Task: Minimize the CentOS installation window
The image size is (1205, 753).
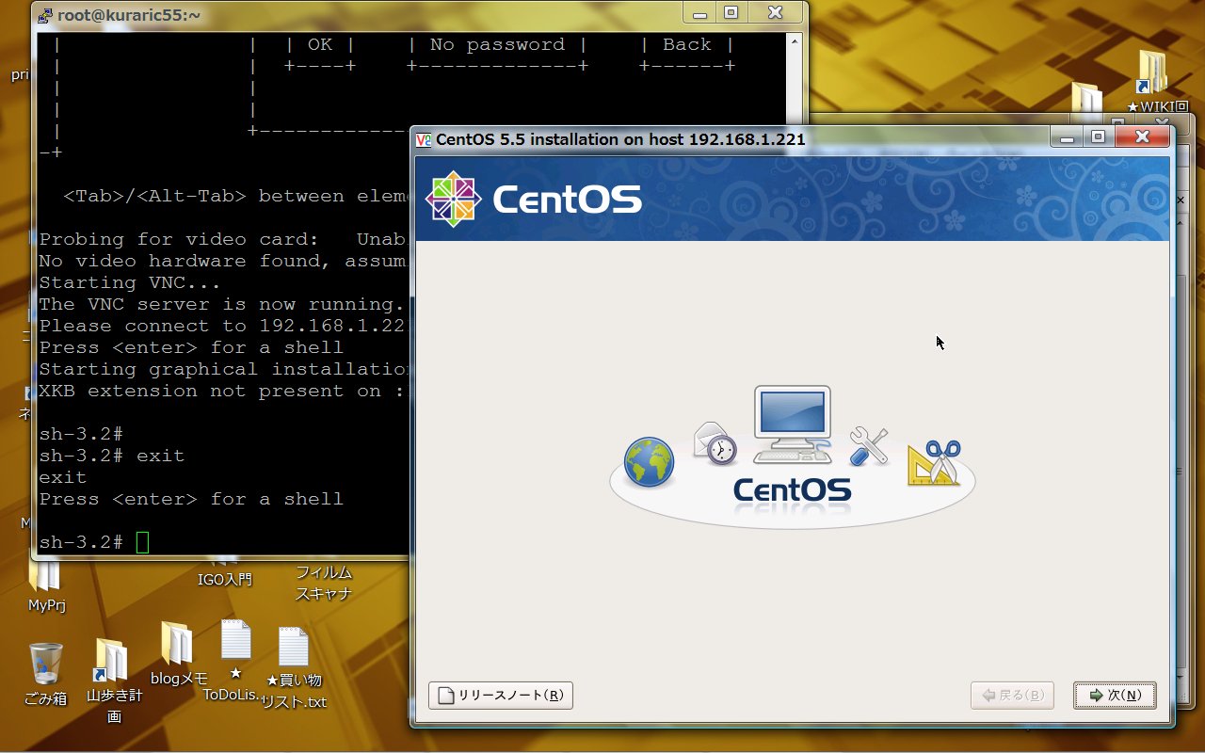Action: pos(1067,137)
